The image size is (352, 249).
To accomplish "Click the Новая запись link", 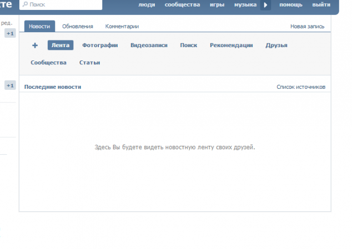I will [x=307, y=26].
